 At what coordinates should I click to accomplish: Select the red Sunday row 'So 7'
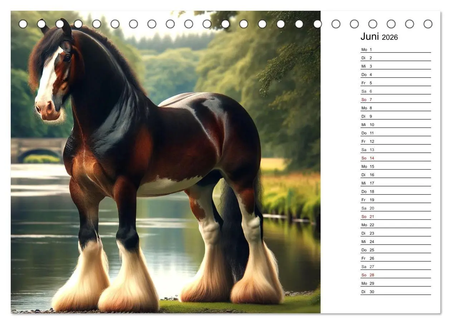pyautogui.click(x=396, y=100)
